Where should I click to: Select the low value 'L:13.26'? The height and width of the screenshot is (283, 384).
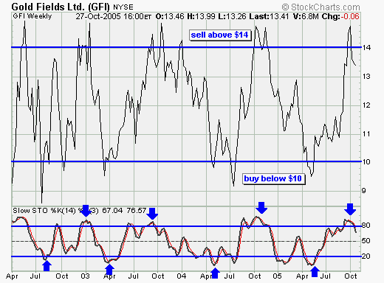coord(232,16)
